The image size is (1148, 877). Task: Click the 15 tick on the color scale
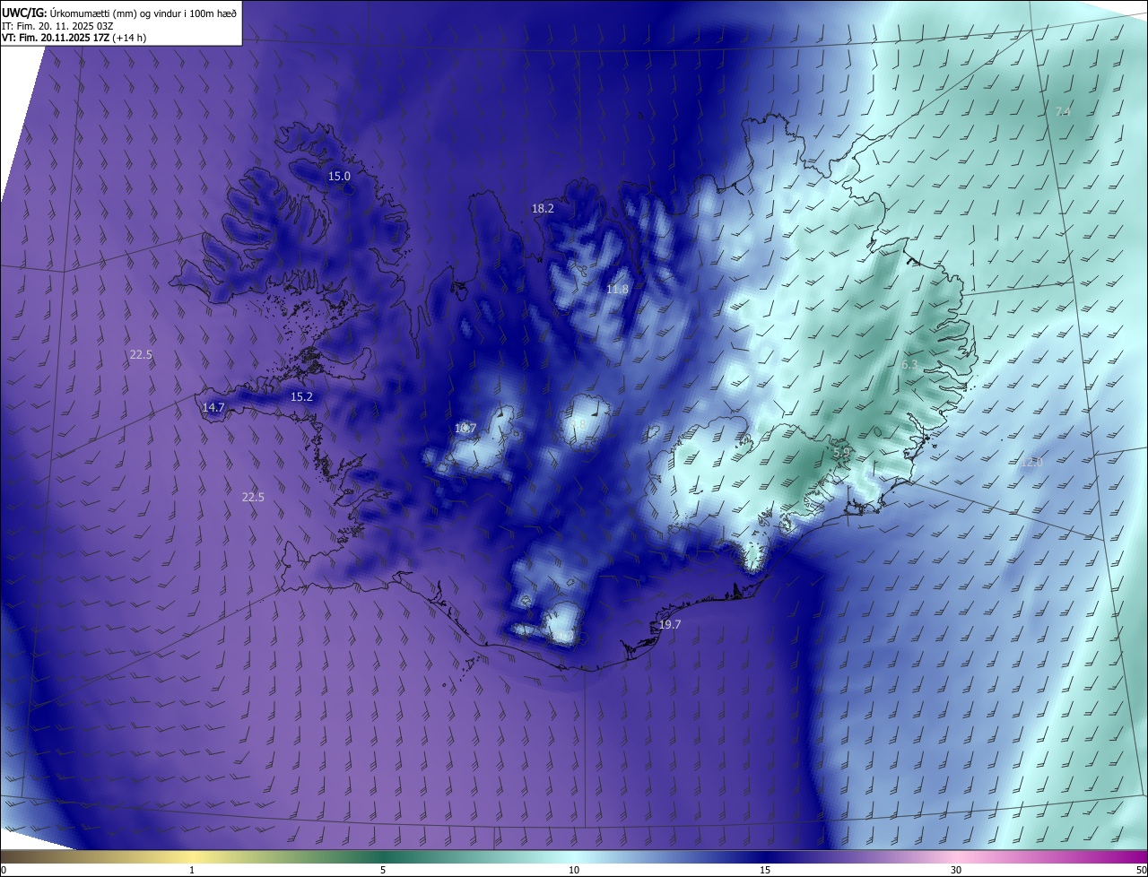[x=765, y=870]
